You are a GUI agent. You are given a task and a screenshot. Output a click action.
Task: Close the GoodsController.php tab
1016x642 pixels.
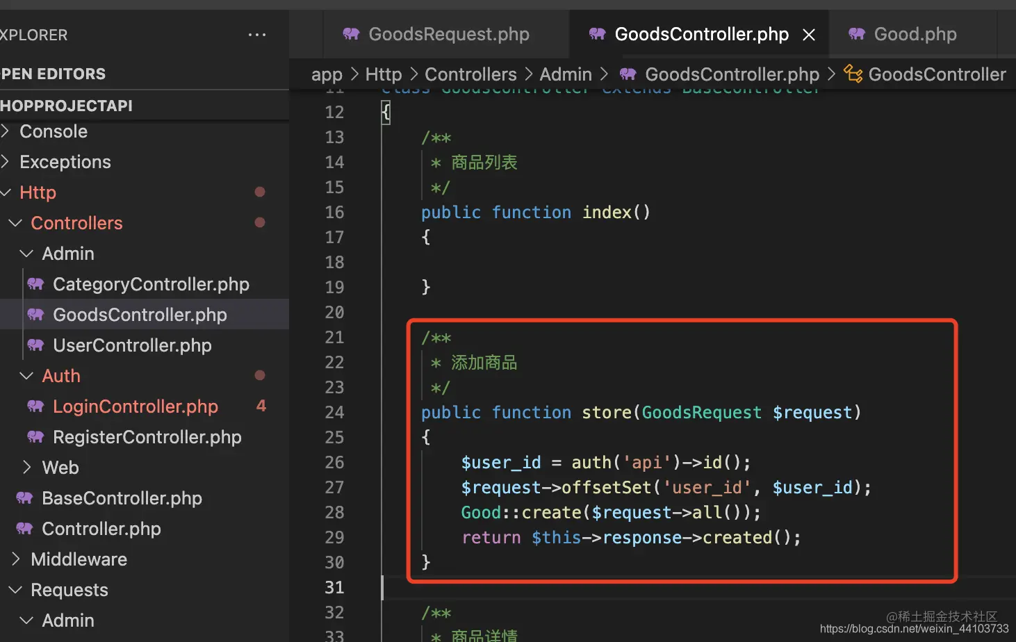pyautogui.click(x=809, y=35)
